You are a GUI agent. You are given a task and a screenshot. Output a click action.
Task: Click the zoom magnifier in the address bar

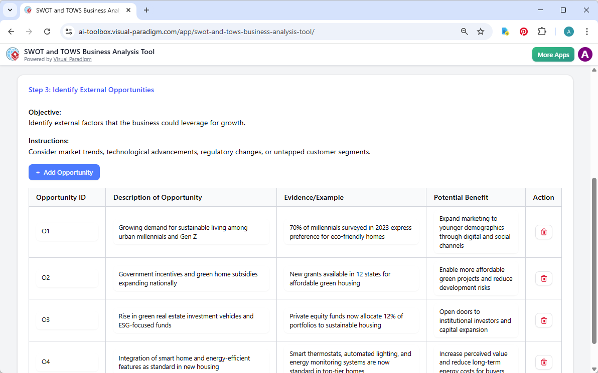(464, 31)
